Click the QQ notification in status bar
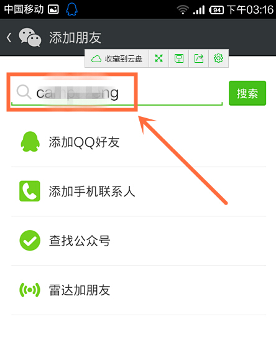Image resolution: width=276 pixels, height=342 pixels. coord(71,9)
